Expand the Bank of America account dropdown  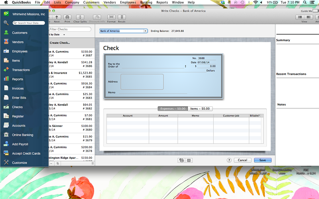(146, 31)
